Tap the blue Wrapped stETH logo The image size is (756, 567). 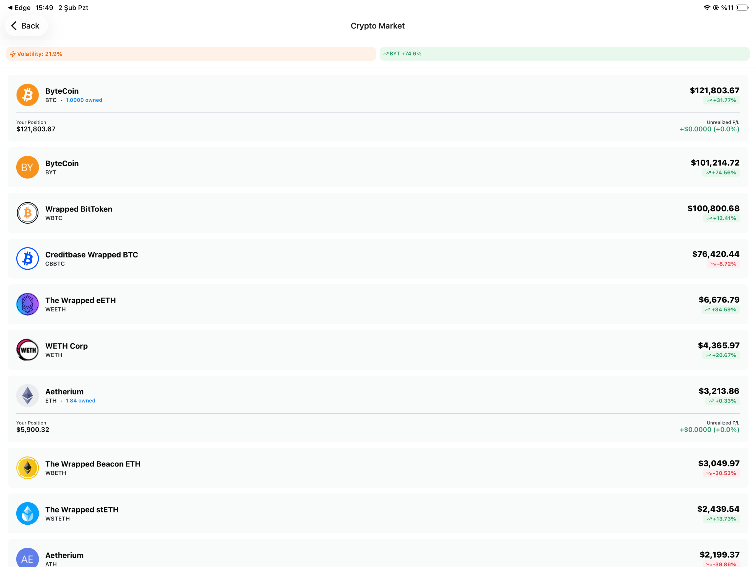pos(27,513)
